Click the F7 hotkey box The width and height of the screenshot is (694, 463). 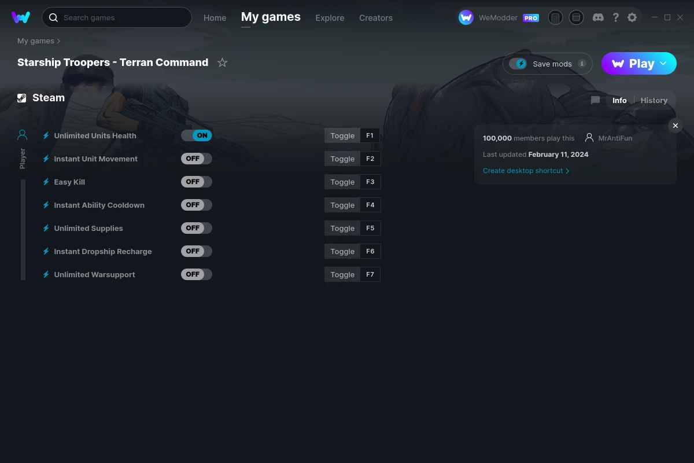point(370,274)
